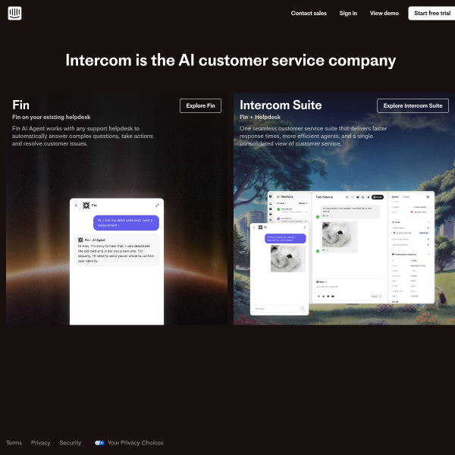Image resolution: width=455 pixels, height=455 pixels.
Task: Click the sidebar toggle icon beside the Copilot tab
Action: (428, 196)
